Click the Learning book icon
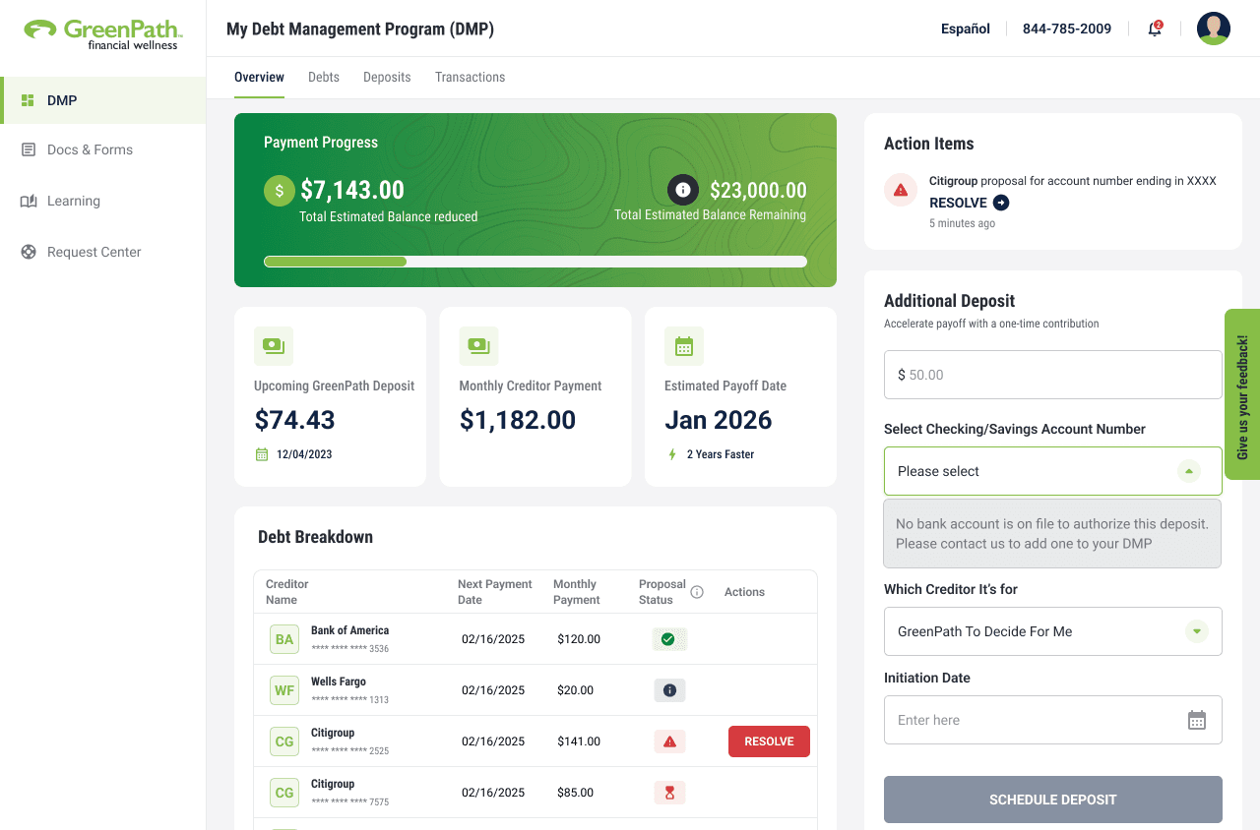1260x830 pixels. [x=29, y=201]
